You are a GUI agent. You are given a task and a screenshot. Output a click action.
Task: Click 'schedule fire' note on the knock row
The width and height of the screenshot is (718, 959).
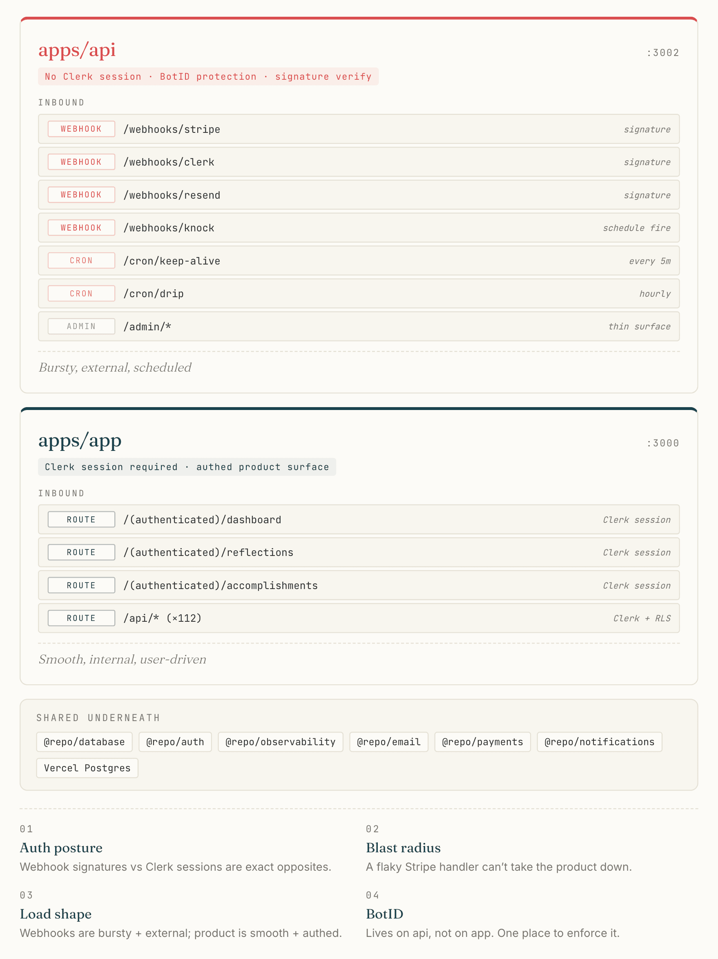(x=637, y=228)
